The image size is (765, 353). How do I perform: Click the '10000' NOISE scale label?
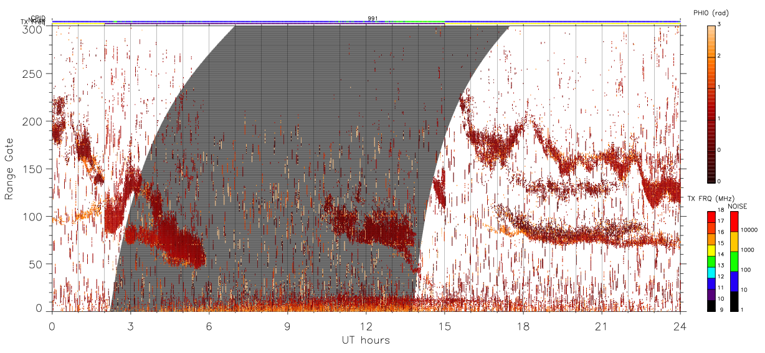click(749, 230)
